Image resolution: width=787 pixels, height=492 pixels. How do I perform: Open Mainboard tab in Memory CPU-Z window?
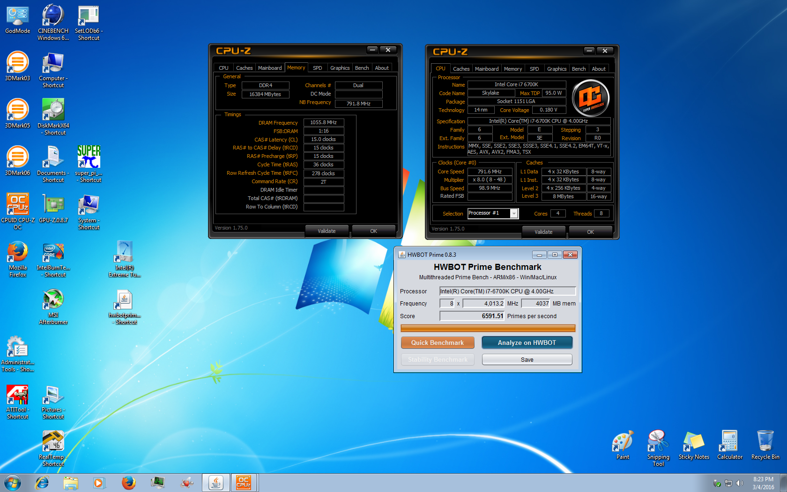click(270, 68)
